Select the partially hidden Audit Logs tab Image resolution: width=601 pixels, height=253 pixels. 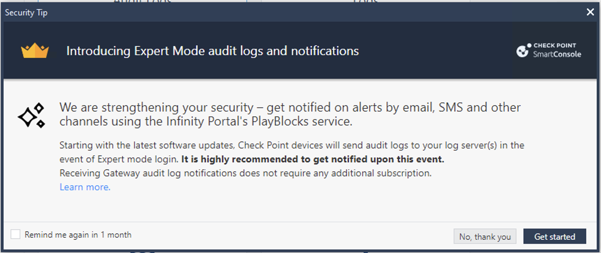tap(143, 1)
